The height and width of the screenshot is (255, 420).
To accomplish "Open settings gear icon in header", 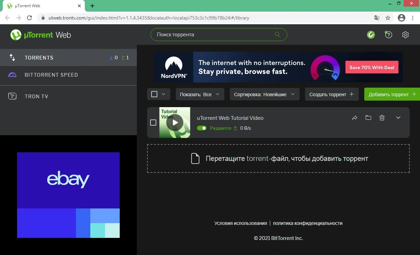I will [406, 35].
